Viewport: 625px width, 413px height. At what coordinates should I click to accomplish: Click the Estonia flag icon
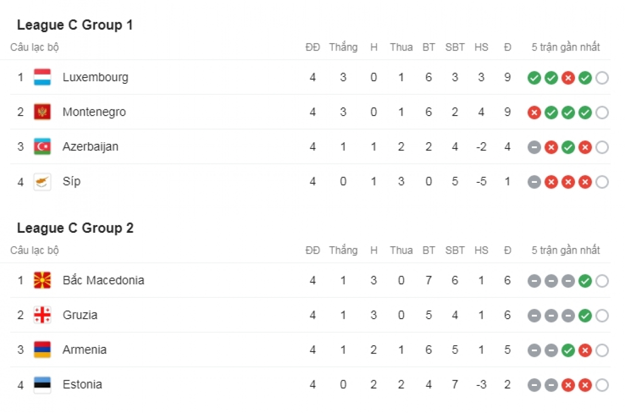coord(42,385)
